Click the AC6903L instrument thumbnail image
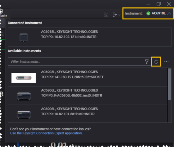The height and width of the screenshot is (147, 174). 24,78
